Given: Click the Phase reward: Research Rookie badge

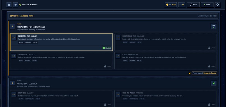Looking at the screenshot, I should 204,73.
